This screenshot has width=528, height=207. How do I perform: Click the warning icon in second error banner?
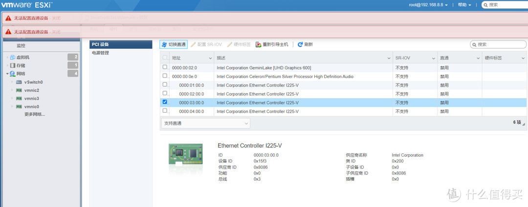pos(8,32)
